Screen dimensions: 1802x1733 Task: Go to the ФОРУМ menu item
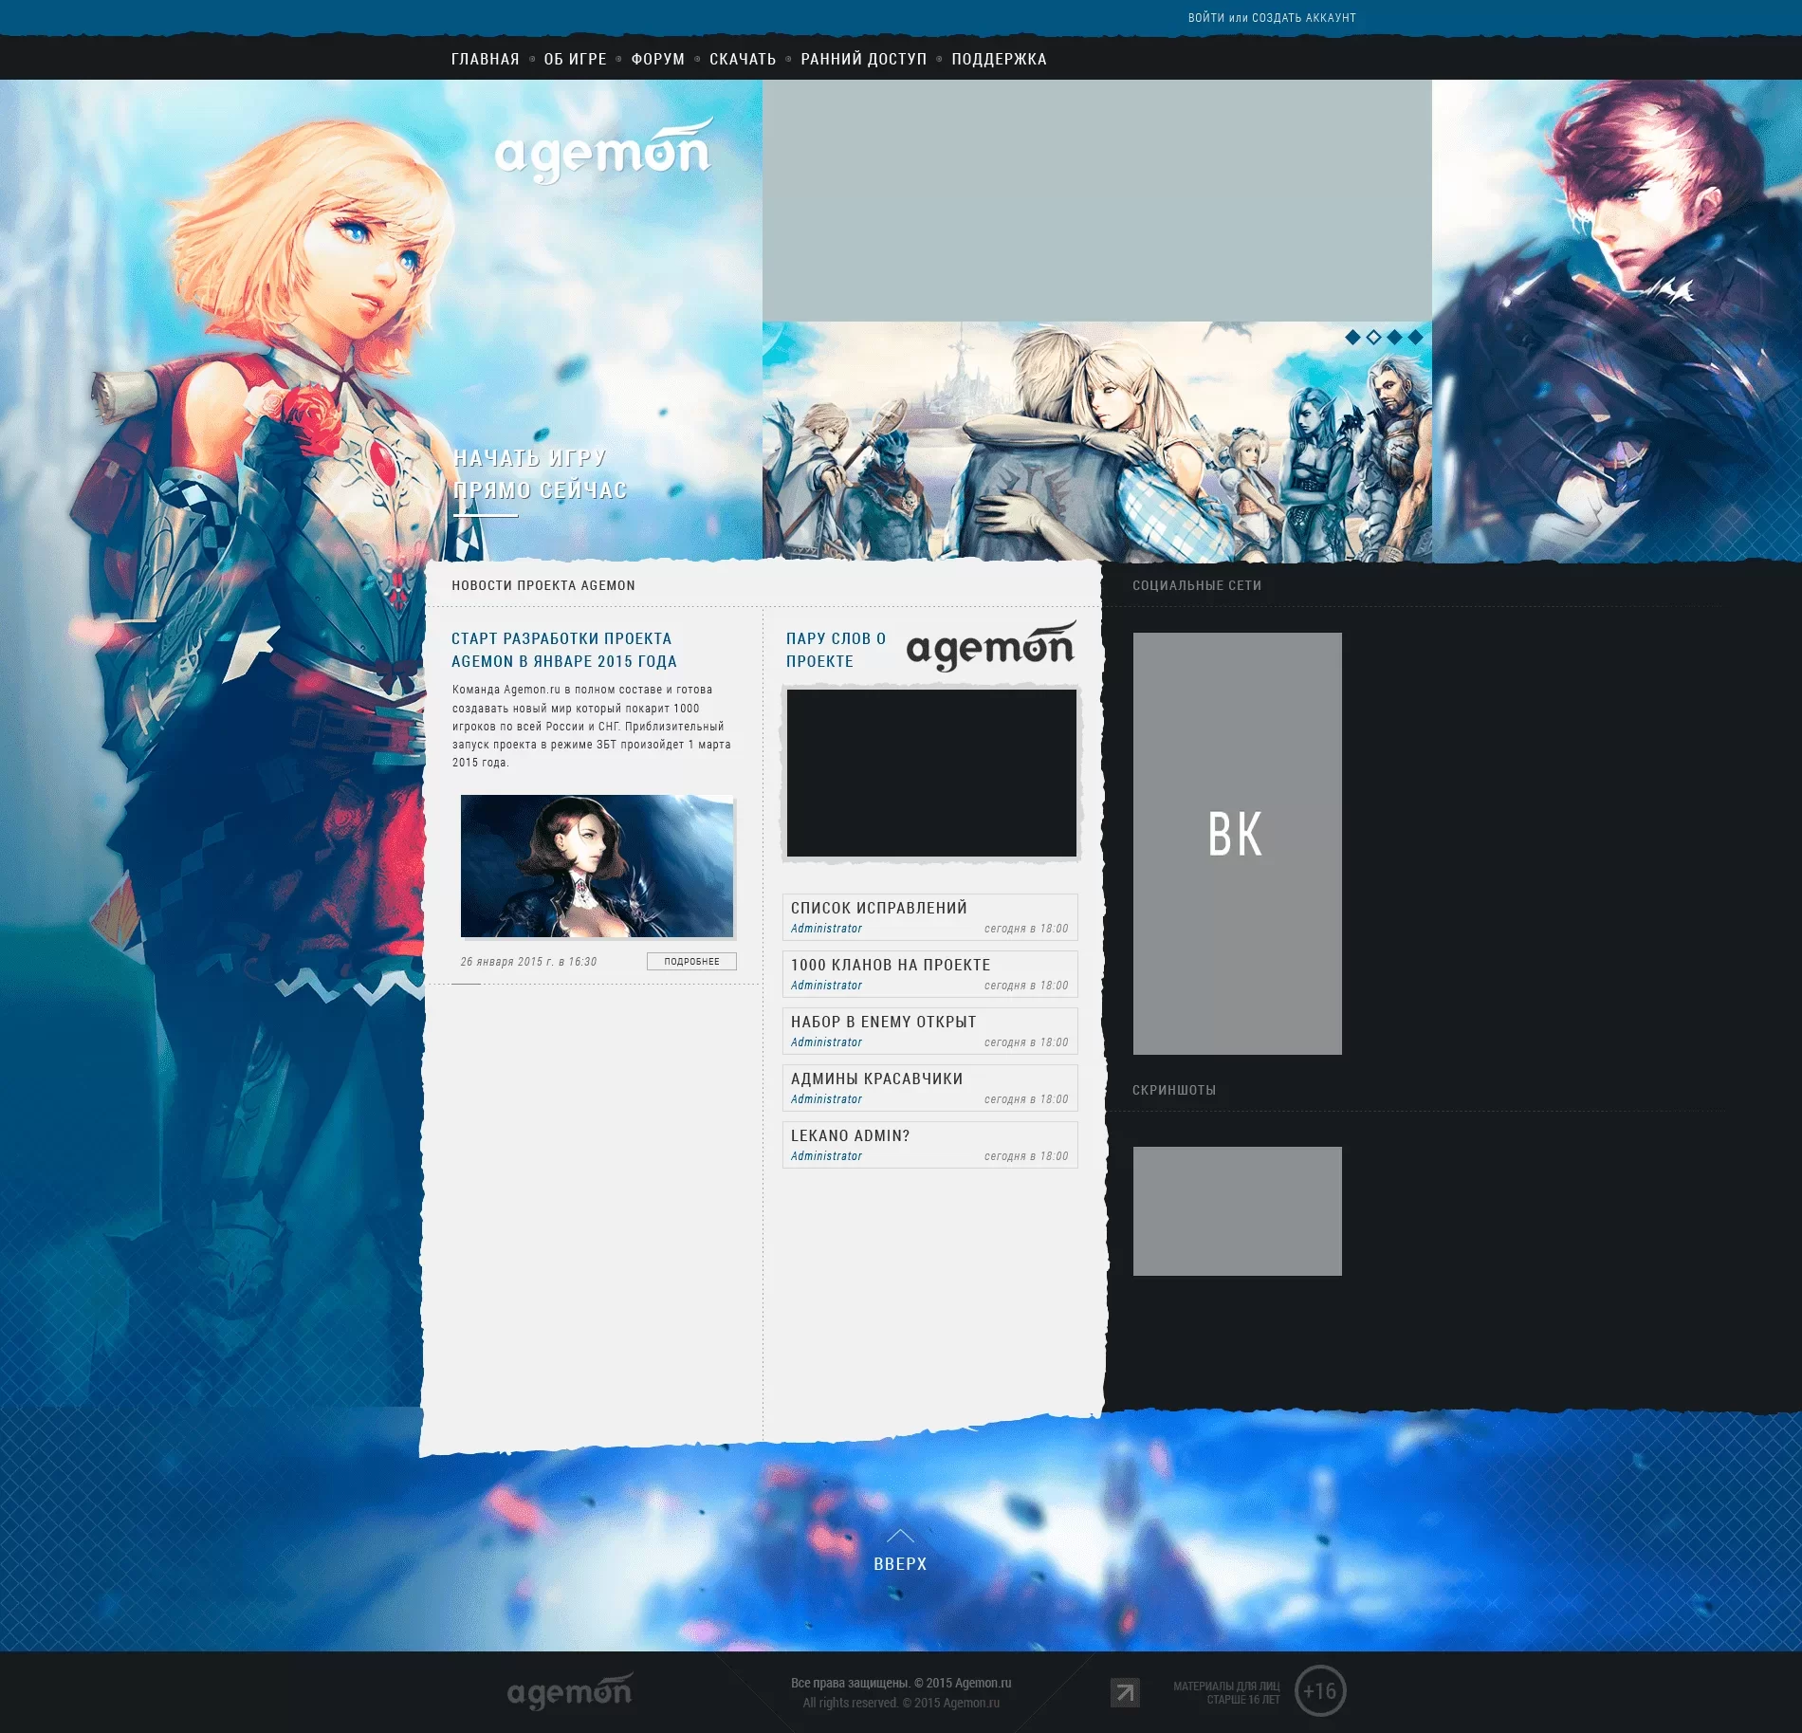tap(658, 59)
